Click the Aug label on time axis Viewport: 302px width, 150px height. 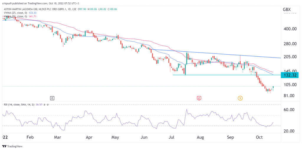point(200,138)
